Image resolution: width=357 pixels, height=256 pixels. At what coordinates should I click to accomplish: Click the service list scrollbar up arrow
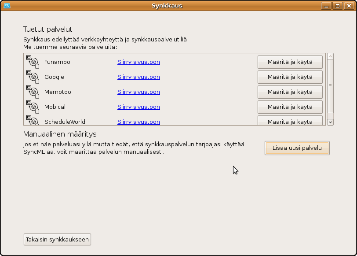pyautogui.click(x=330, y=56)
